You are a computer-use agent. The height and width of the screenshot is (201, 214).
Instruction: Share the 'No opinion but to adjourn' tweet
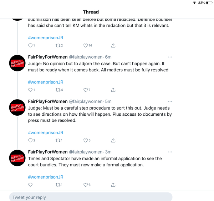point(113,90)
